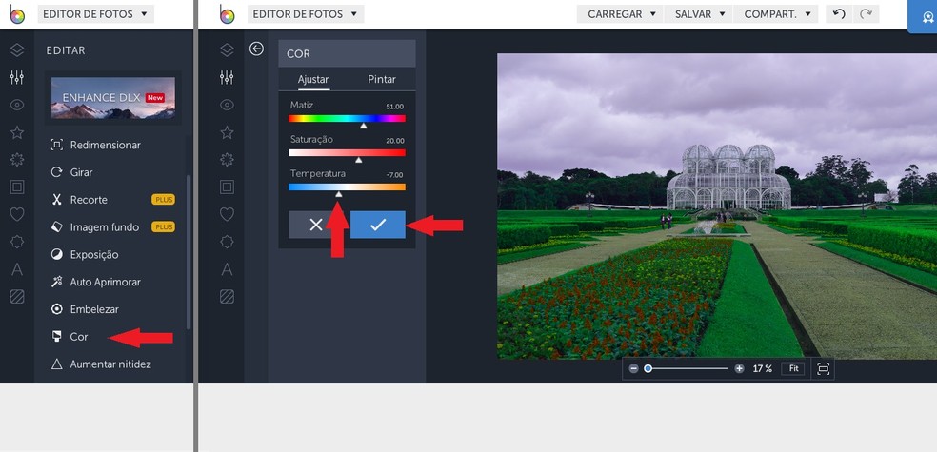Undo the last change
937x452 pixels.
pyautogui.click(x=839, y=13)
